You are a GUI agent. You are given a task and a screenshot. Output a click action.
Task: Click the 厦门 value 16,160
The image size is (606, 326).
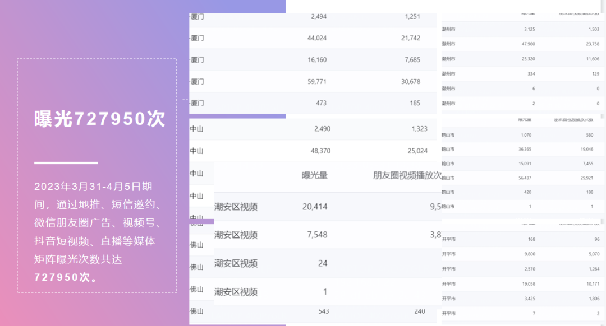click(317, 60)
